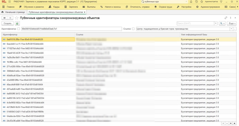The height and width of the screenshot is (126, 239).
Task: Select row 0eacb4b1-cc11-11ee-9cf9-00155d4dcb04
Action: click(x=119, y=44)
